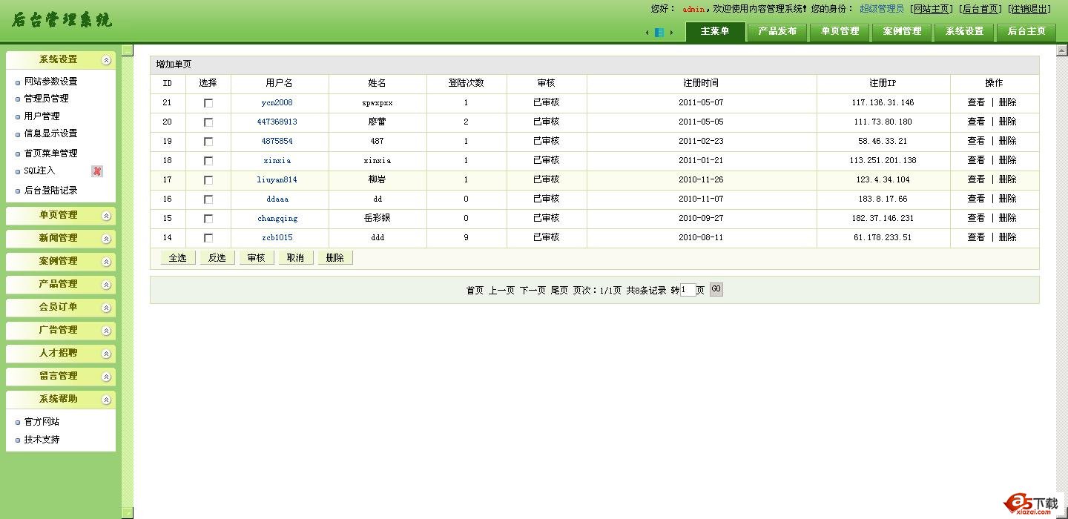The image size is (1068, 519).
Task: Tick the checkbox in the liuyan814 row
Action: tap(208, 180)
